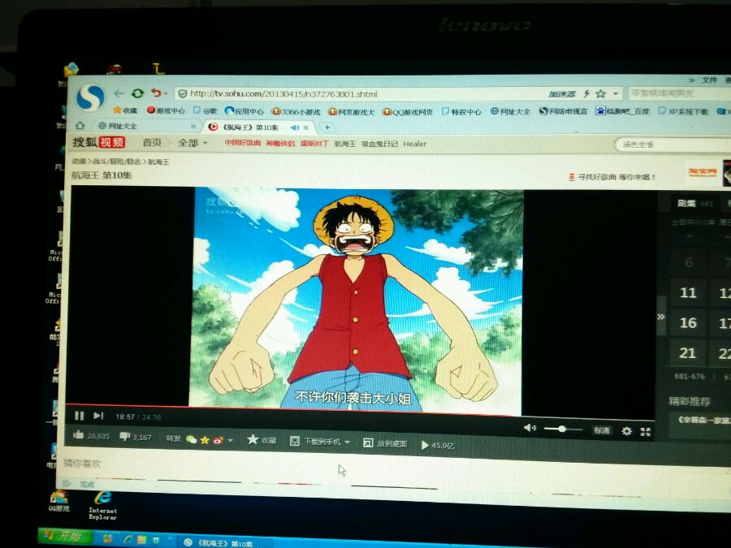
Task: Open the 神雕侠侣 link
Action: click(280, 143)
